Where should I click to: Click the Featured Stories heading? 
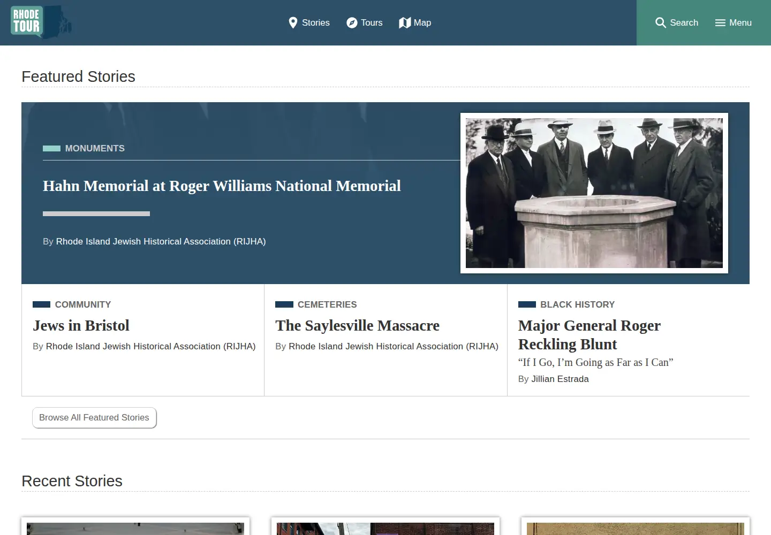click(78, 77)
